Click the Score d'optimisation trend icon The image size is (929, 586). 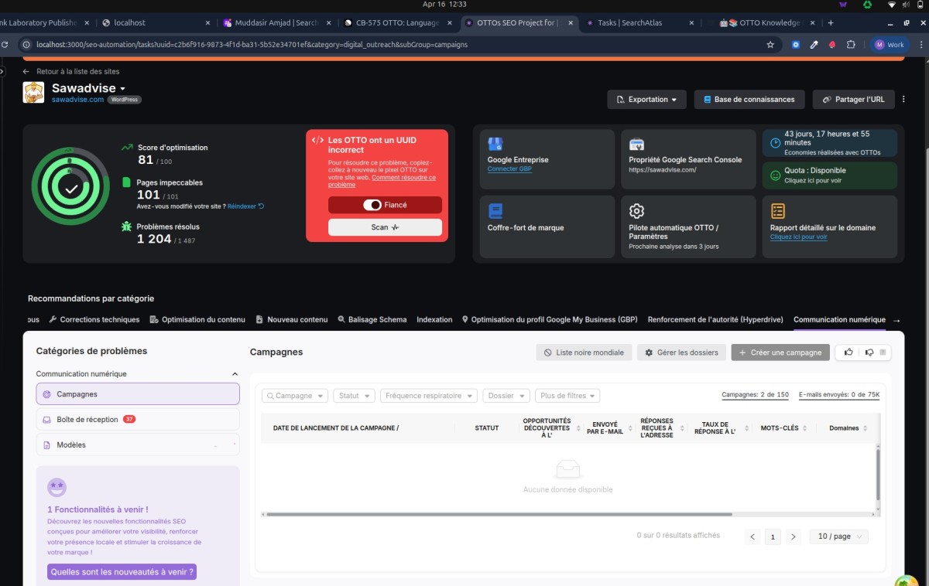point(127,147)
